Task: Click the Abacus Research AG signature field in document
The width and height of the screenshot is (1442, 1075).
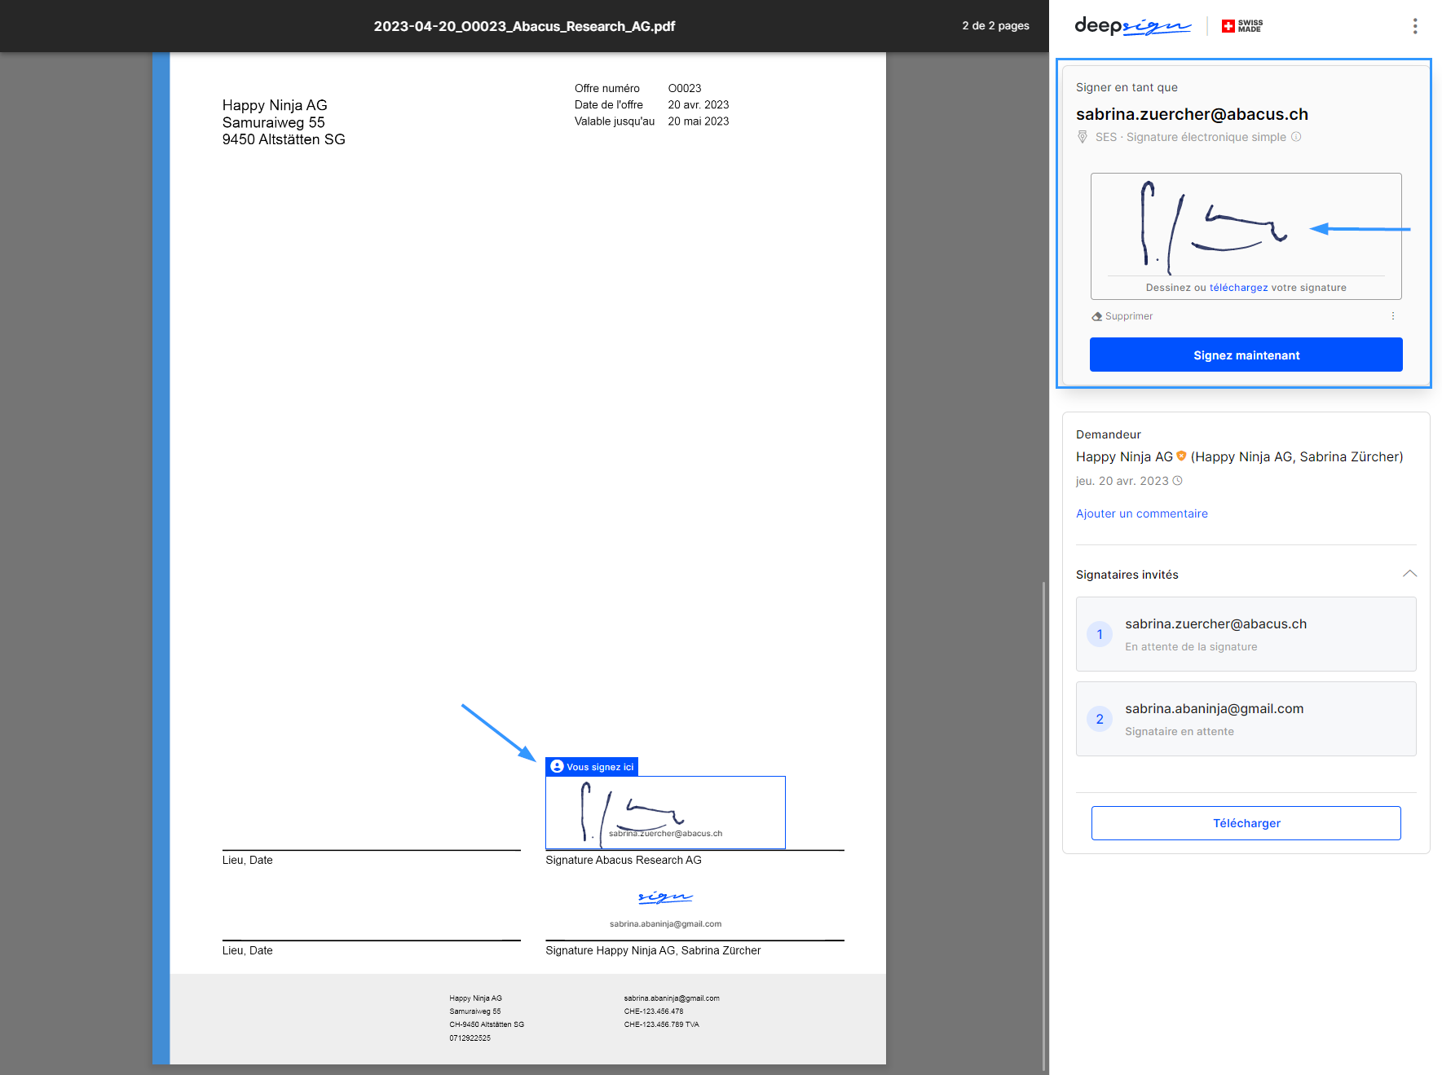Action: click(665, 812)
